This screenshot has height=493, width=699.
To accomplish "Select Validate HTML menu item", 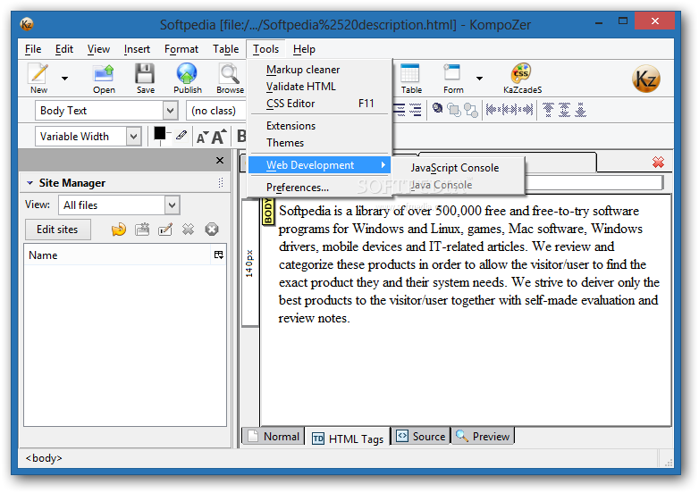I will 319,87.
